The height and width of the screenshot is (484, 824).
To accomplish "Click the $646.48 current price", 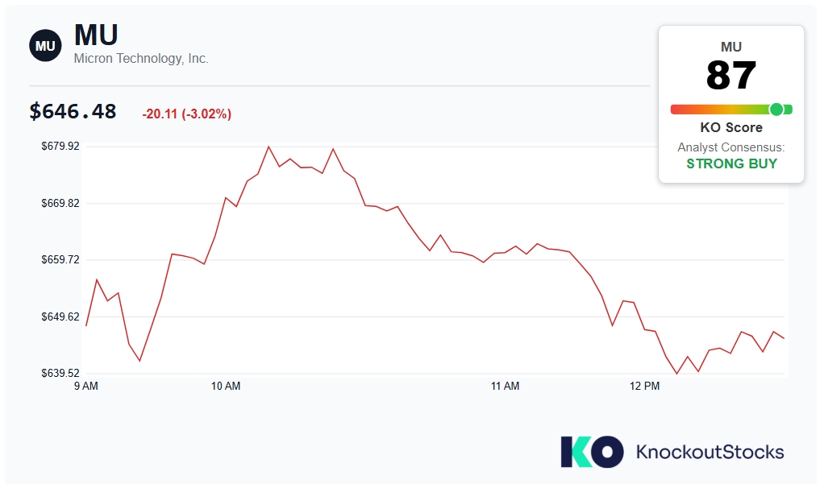I will click(x=73, y=111).
